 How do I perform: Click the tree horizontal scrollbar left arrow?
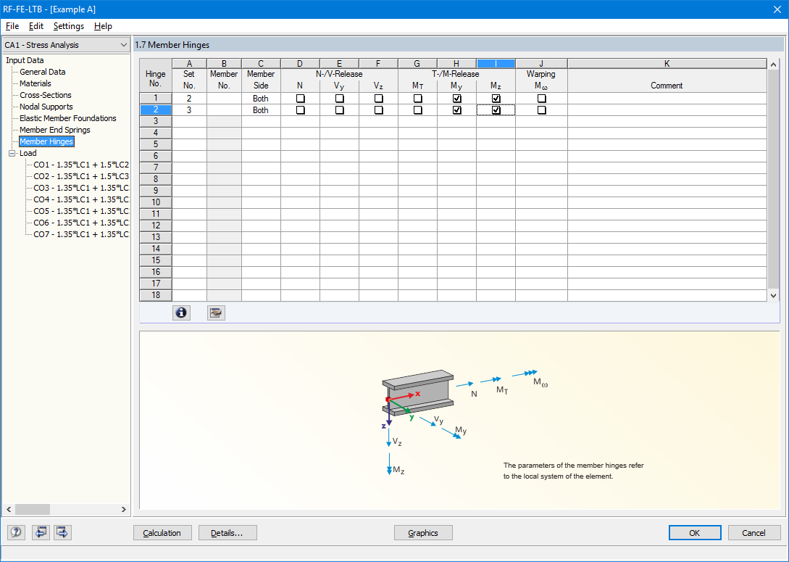click(9, 510)
